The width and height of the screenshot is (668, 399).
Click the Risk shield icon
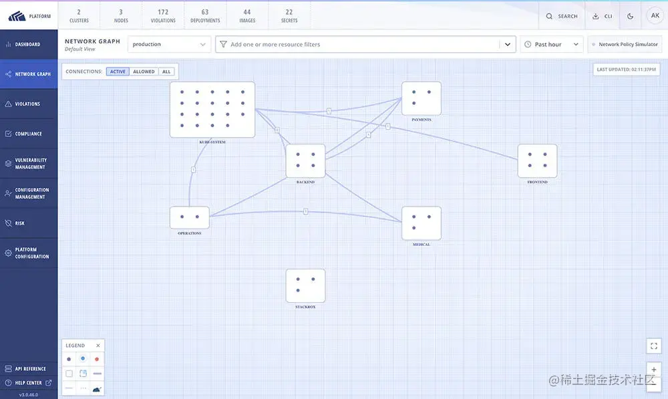(8, 223)
